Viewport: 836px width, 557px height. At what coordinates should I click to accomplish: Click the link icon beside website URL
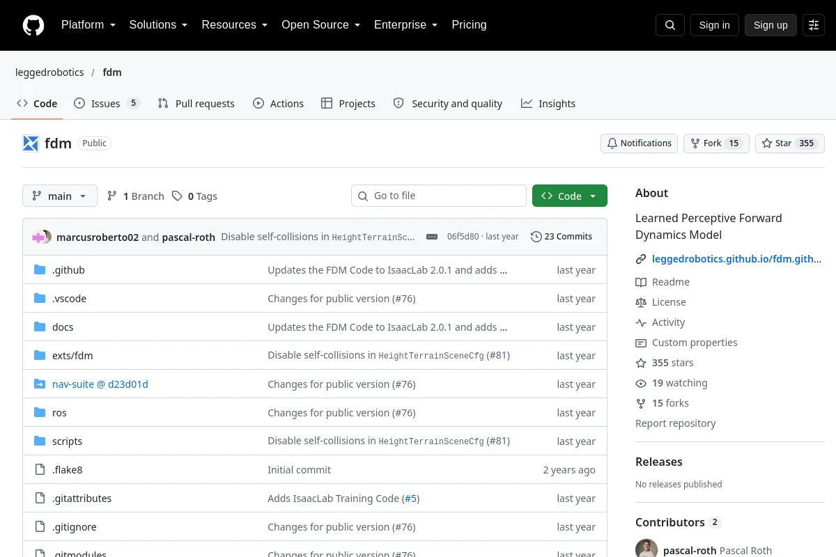pos(641,259)
